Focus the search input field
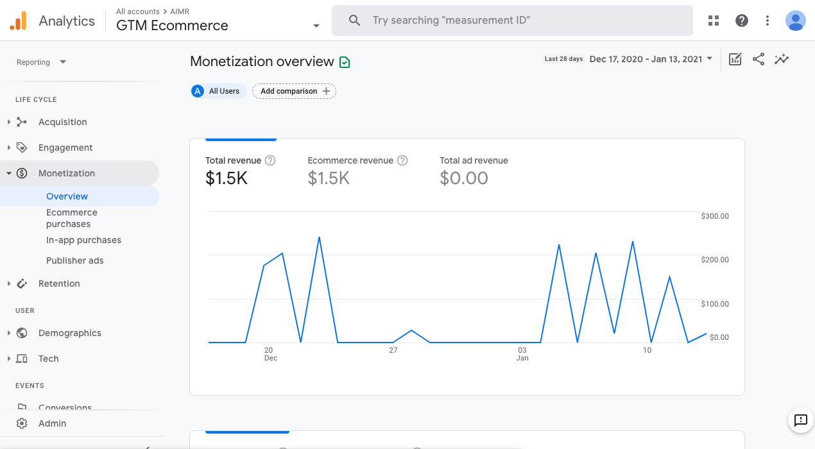The height and width of the screenshot is (449, 815). (x=512, y=21)
